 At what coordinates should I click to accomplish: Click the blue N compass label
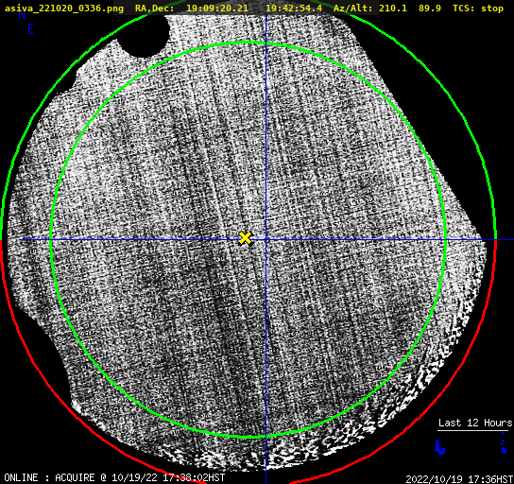[x=22, y=15]
